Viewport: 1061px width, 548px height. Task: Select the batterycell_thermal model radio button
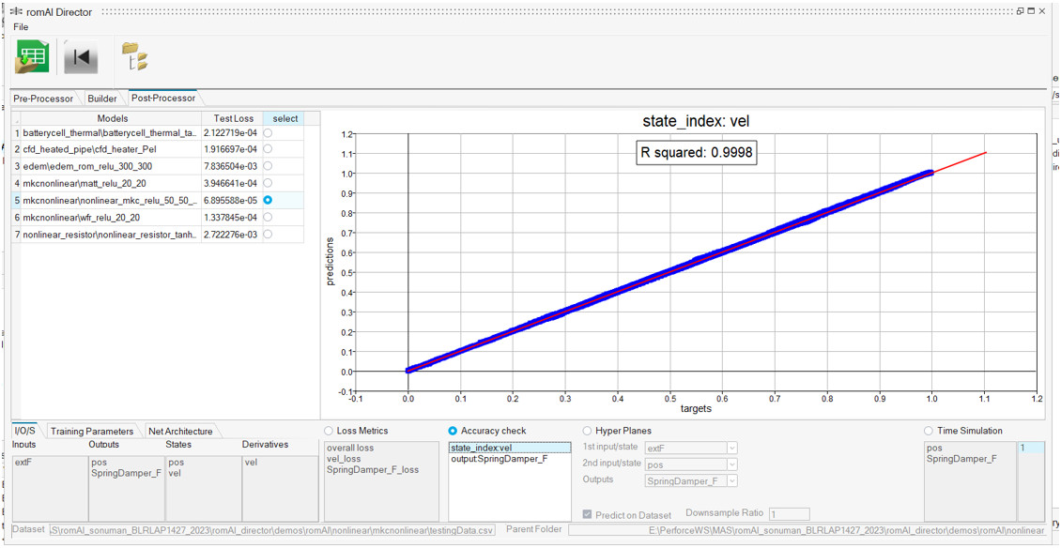269,133
